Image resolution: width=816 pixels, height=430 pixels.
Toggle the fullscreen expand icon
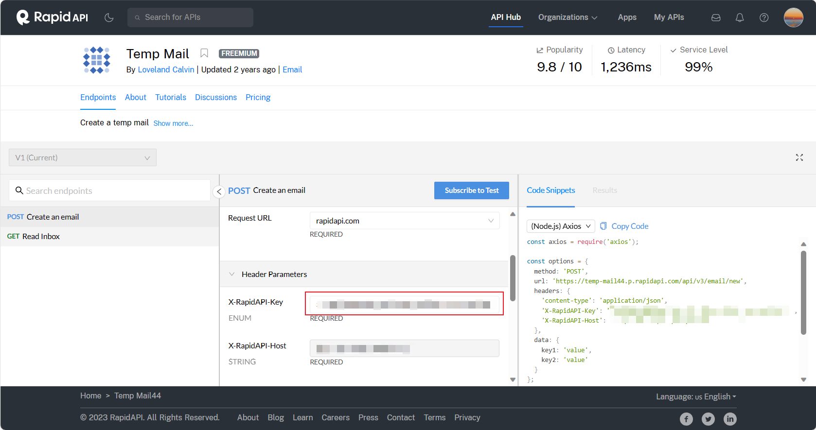point(799,157)
